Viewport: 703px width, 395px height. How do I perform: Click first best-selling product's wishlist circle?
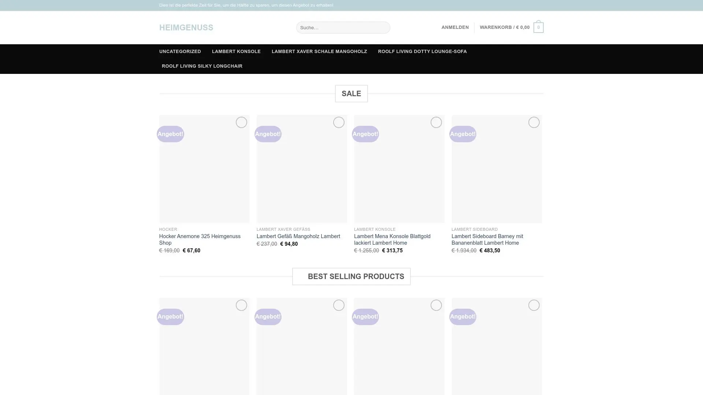click(241, 305)
